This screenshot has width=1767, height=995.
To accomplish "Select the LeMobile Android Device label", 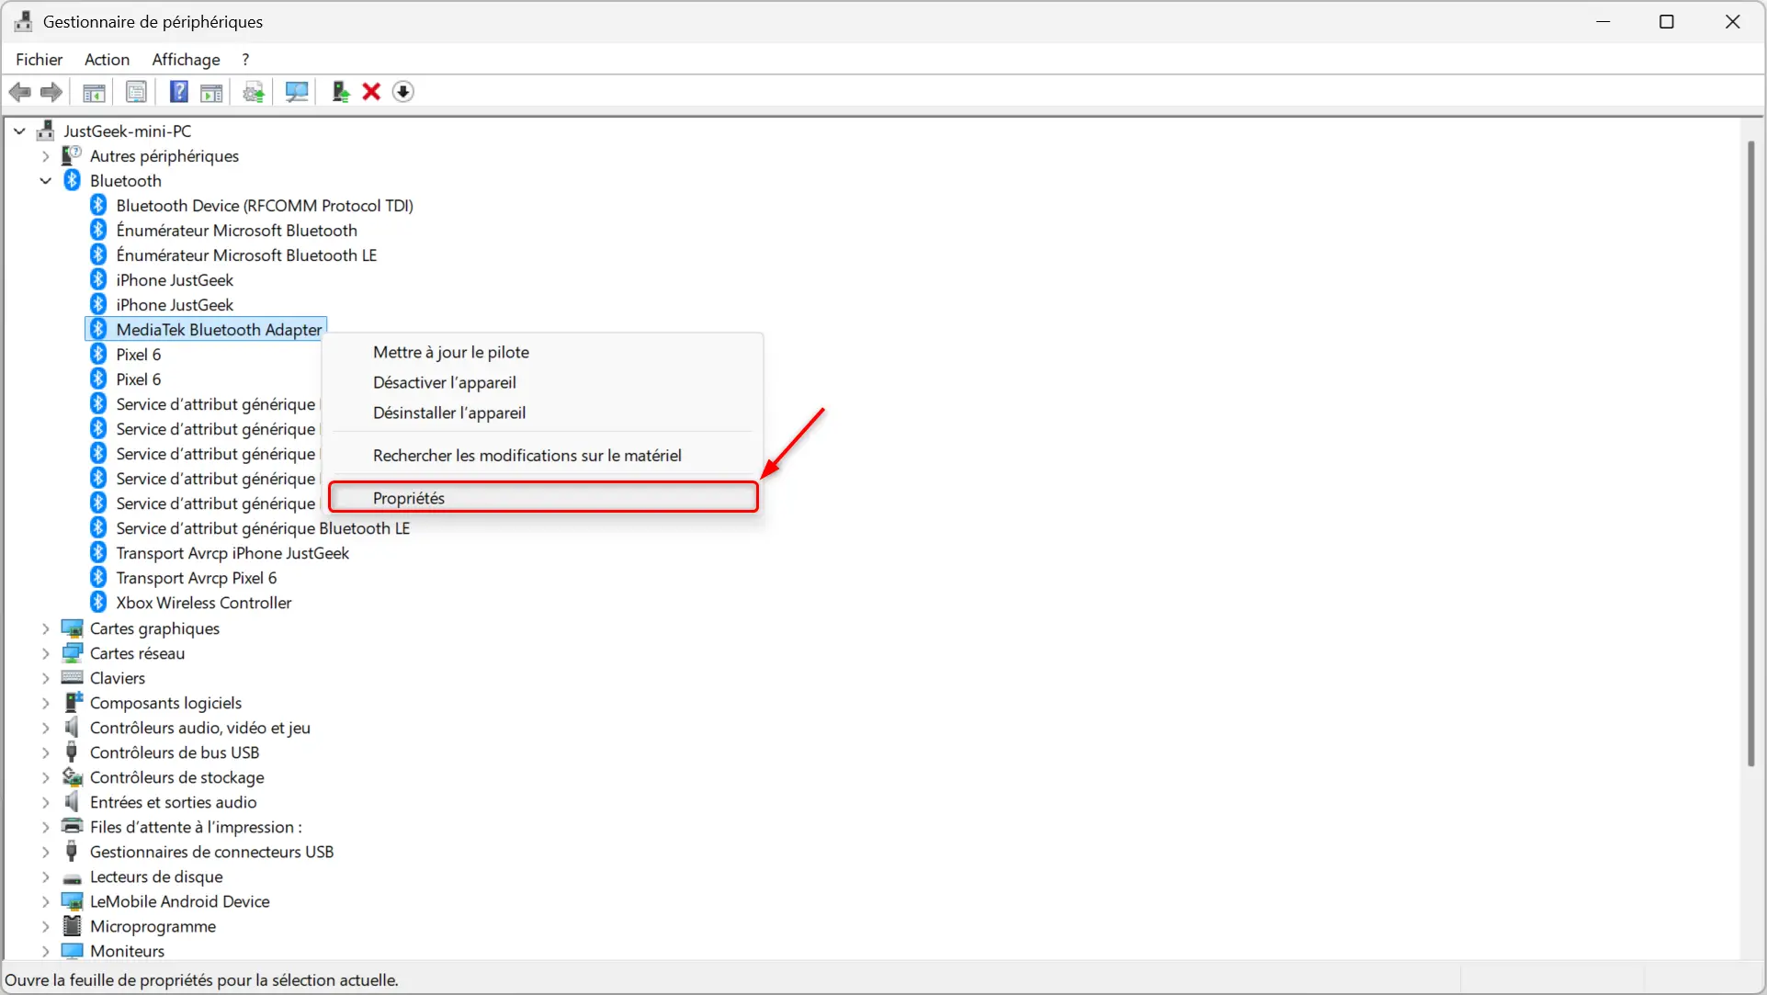I will pyautogui.click(x=180, y=901).
